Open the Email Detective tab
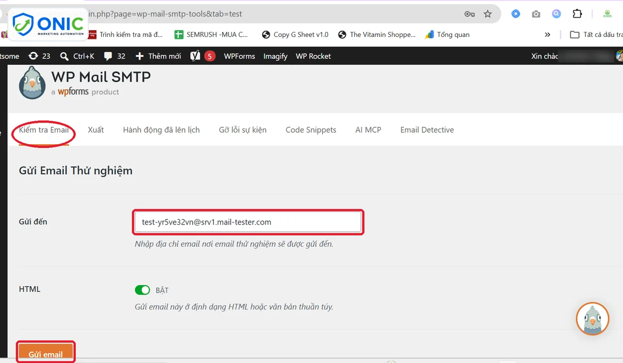Viewport: 623px width, 363px height. 427,130
